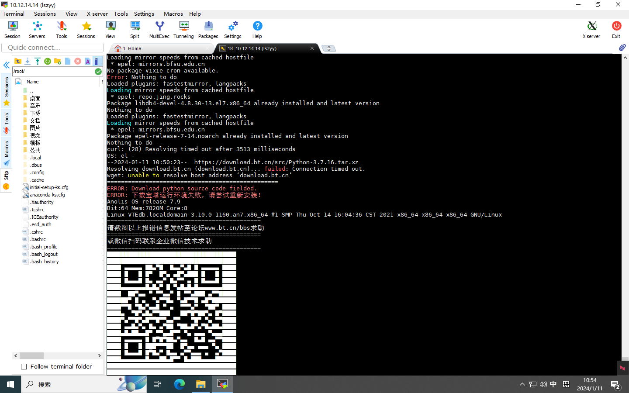Open Microsoft Edge from taskbar

(180, 384)
